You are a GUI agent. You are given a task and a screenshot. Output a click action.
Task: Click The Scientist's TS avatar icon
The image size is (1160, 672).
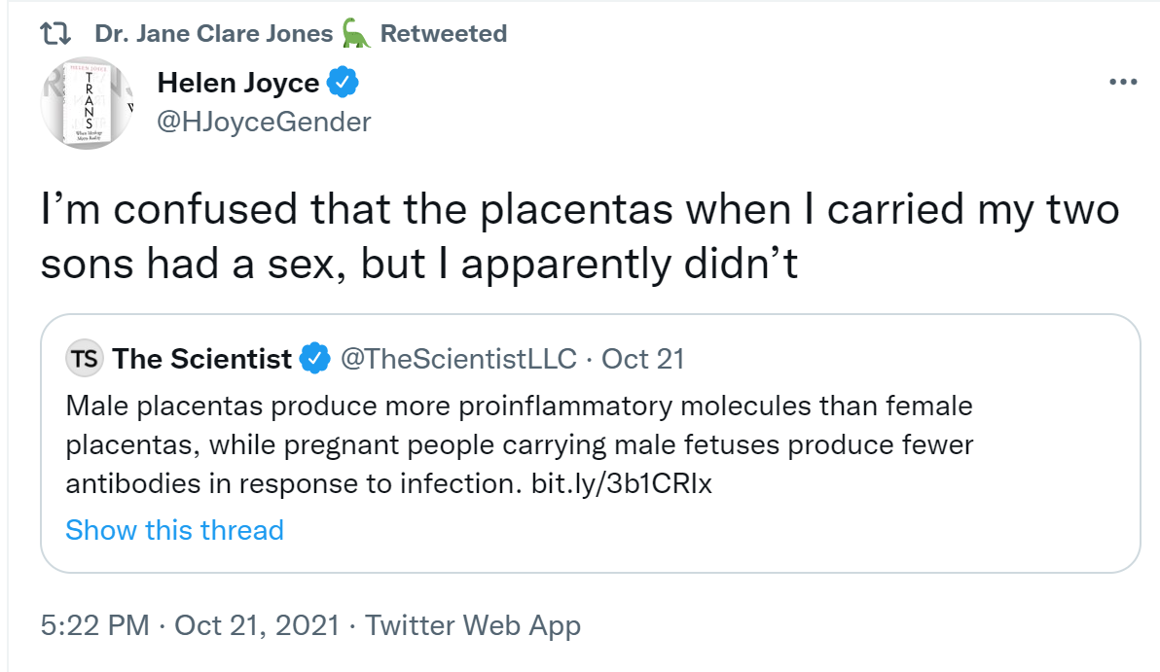coord(85,359)
